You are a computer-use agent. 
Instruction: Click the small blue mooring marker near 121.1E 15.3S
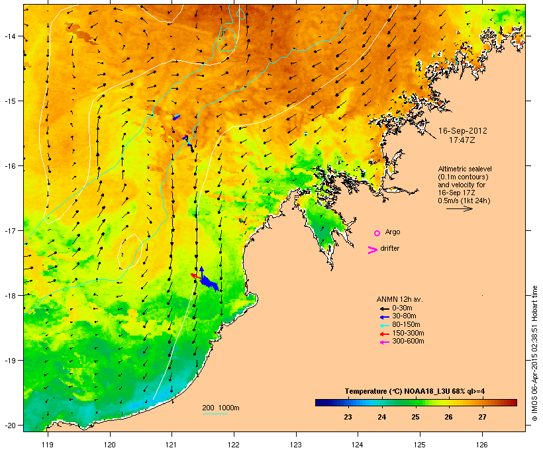(x=177, y=117)
